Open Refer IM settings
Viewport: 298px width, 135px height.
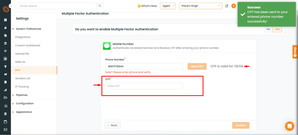20,62
